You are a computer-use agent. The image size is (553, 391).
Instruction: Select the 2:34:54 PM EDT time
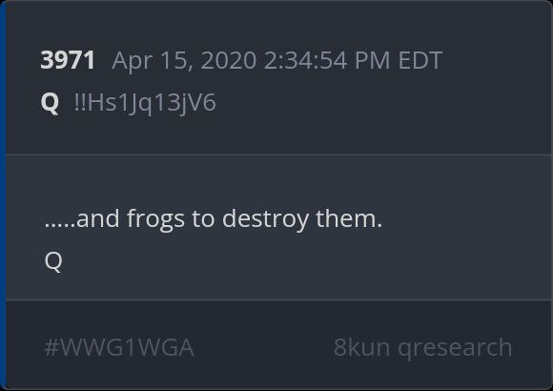(353, 60)
